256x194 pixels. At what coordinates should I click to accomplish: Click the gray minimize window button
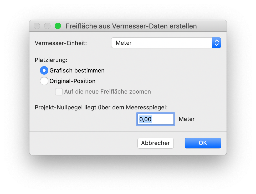click(x=47, y=26)
